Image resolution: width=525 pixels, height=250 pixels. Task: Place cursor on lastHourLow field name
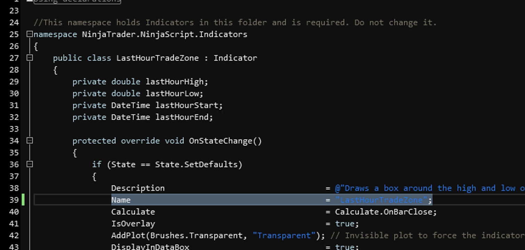click(174, 93)
